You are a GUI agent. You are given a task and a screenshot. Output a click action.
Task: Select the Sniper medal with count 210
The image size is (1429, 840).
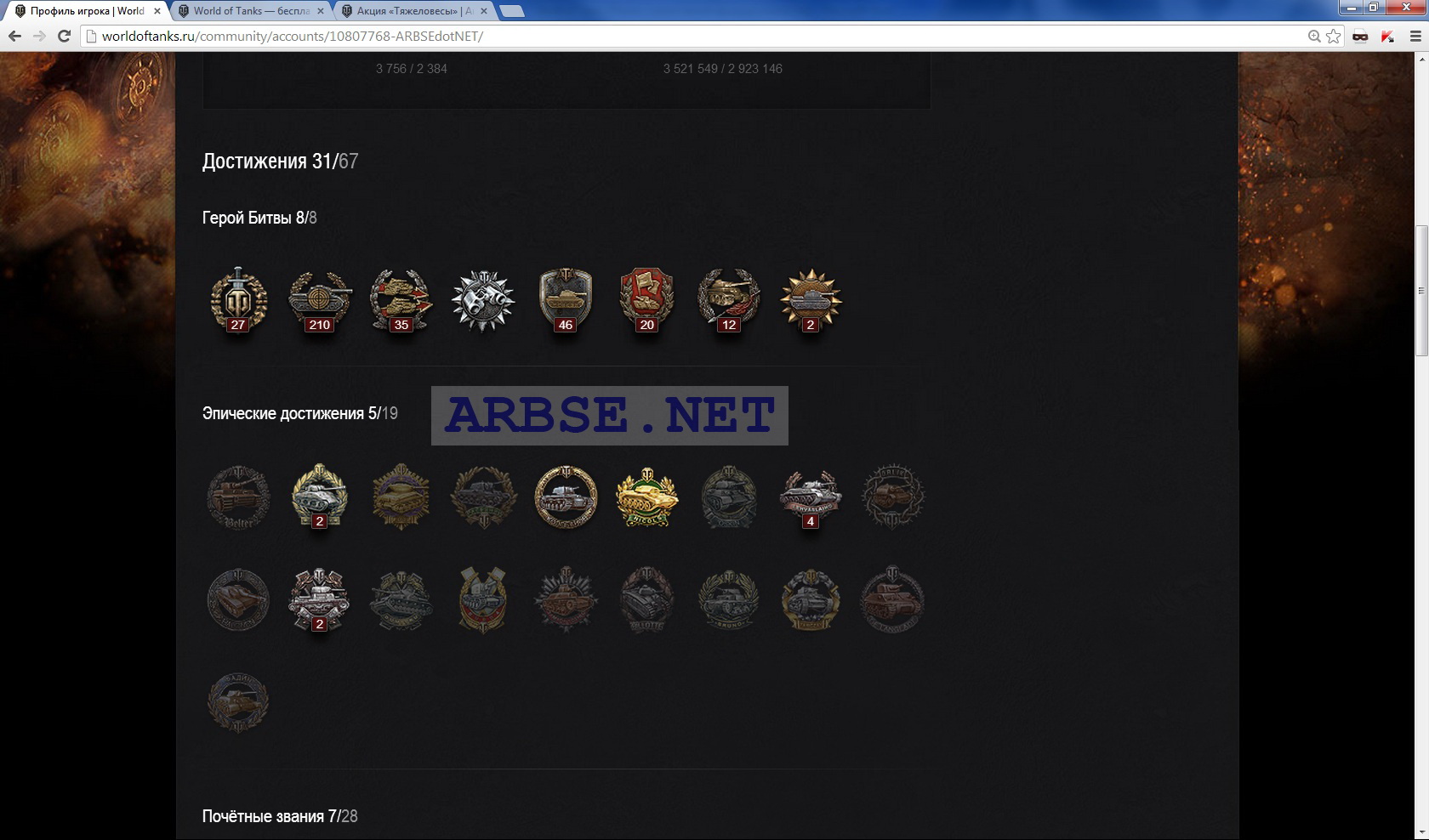click(x=320, y=300)
